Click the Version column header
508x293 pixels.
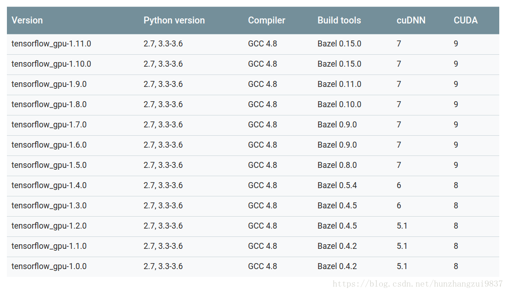pyautogui.click(x=27, y=20)
